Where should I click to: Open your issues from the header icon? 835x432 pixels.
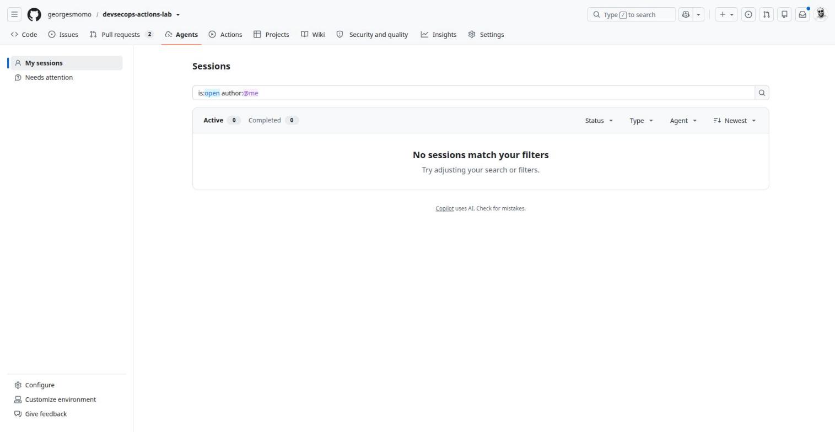coord(748,14)
